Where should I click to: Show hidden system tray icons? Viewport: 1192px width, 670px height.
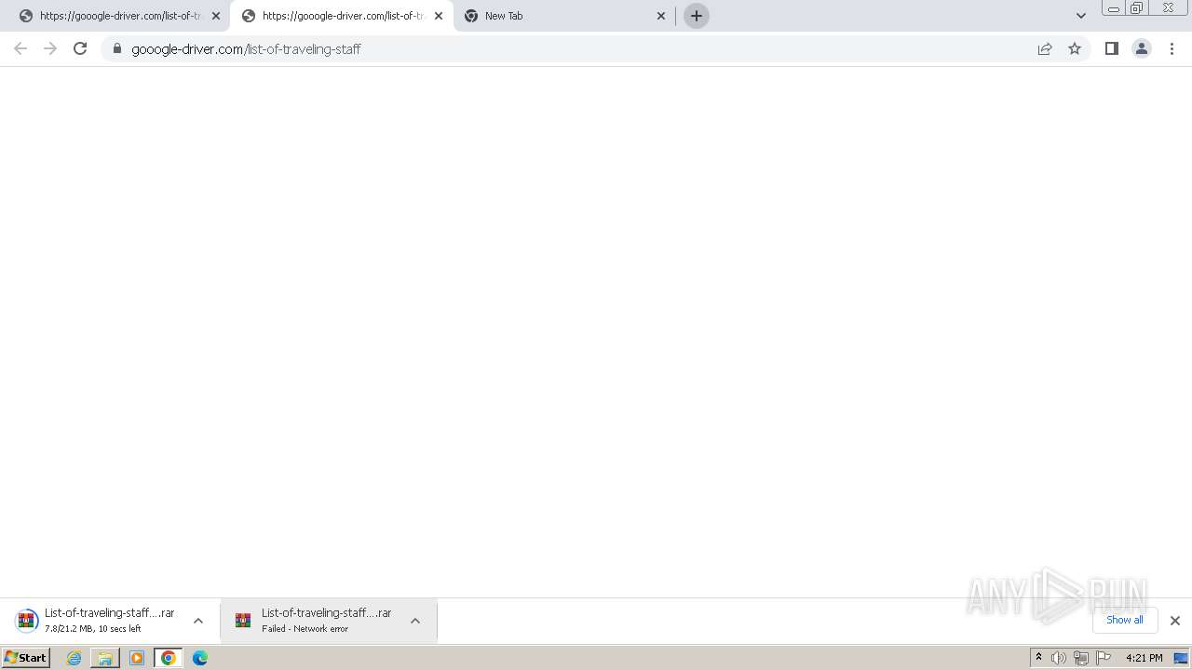click(x=1038, y=658)
